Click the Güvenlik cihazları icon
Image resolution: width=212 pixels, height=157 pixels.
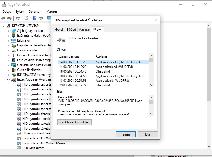coord(14,70)
